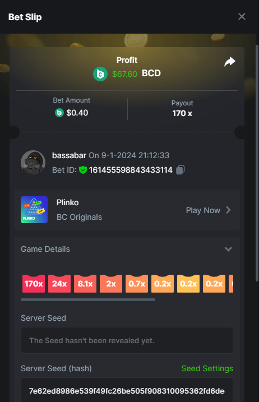Select the 2x multiplier tile
The image size is (259, 402).
pyautogui.click(x=111, y=284)
